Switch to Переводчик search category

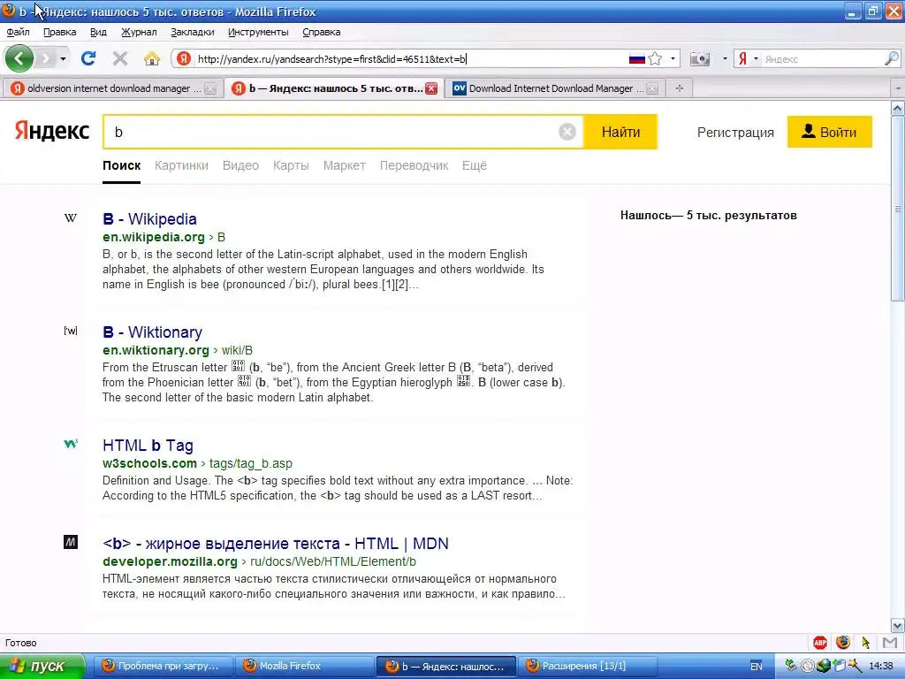414,165
